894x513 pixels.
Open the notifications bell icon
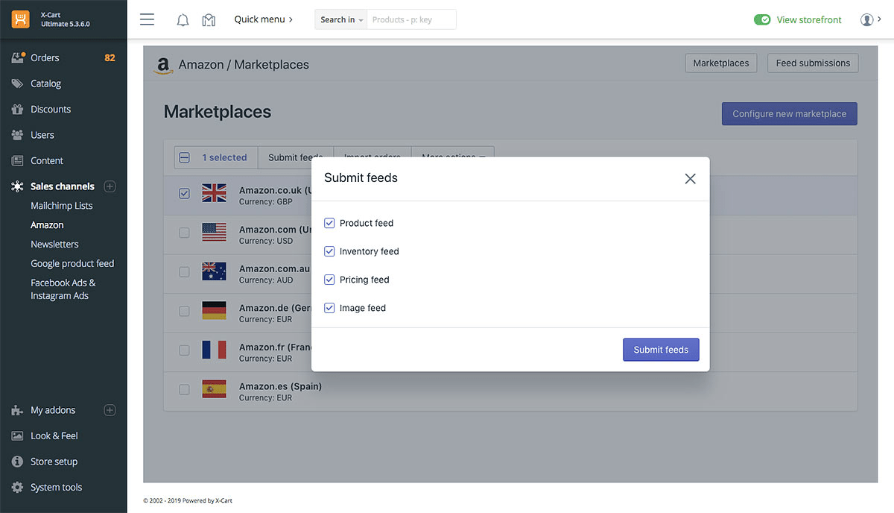(x=183, y=20)
